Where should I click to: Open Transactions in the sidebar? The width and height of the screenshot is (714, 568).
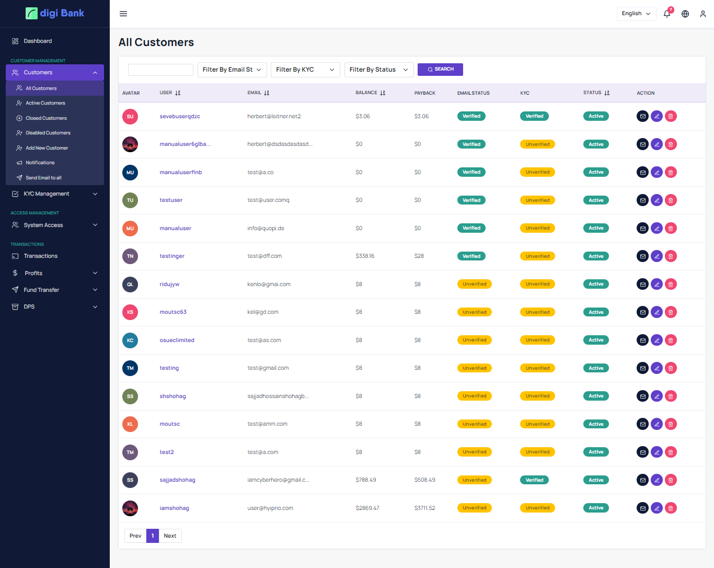point(41,256)
